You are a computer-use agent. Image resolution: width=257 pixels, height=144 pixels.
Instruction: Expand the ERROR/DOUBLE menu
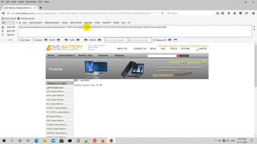(52, 23)
